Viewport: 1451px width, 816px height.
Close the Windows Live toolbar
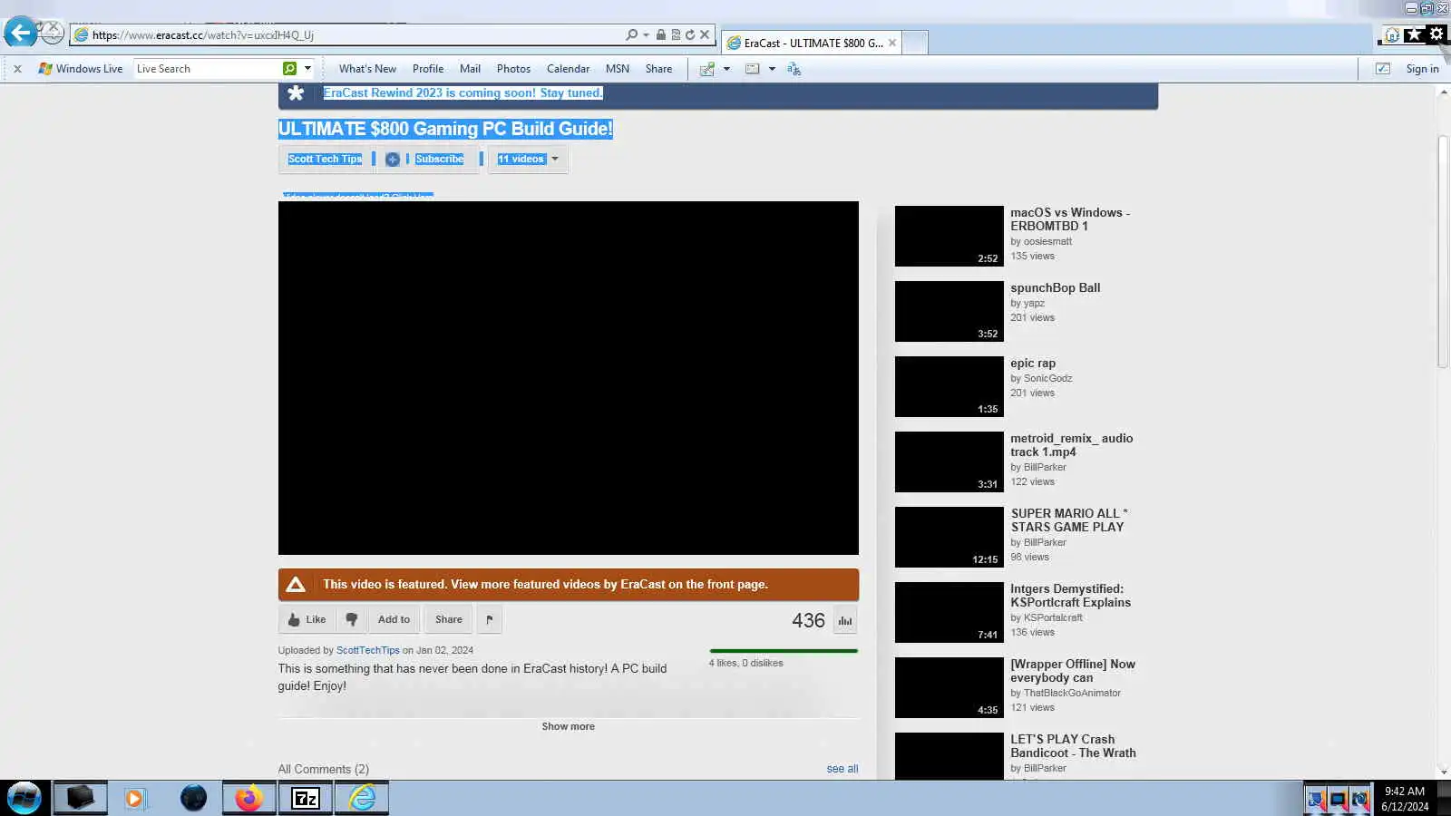tap(17, 69)
